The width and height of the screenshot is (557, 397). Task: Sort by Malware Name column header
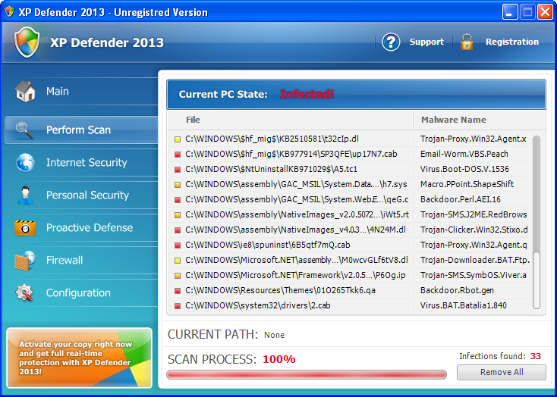[453, 120]
